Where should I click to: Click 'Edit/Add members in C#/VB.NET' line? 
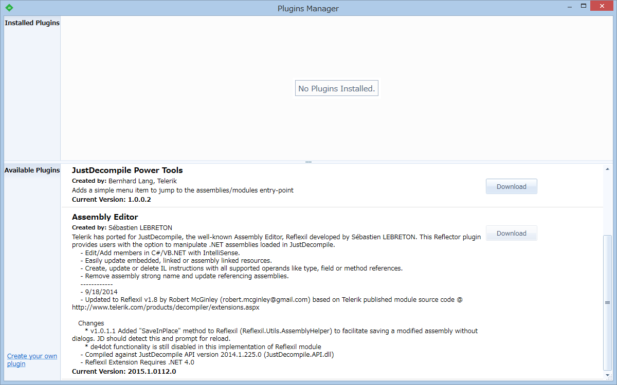pos(160,253)
